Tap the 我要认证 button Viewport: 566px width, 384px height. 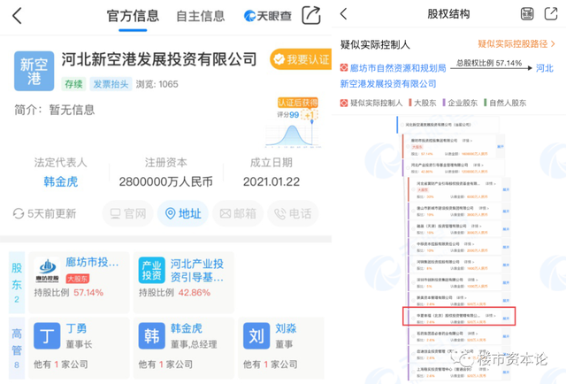pos(301,59)
